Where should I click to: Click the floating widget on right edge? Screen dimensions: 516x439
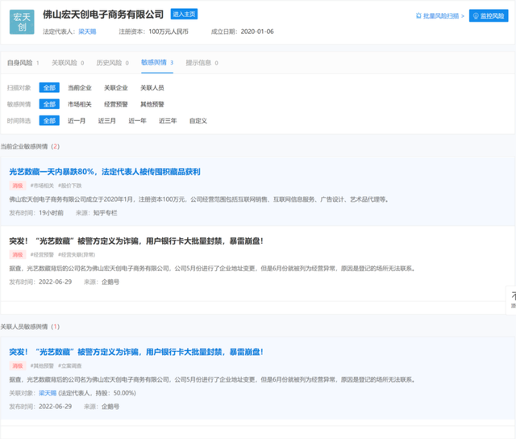coord(511,299)
